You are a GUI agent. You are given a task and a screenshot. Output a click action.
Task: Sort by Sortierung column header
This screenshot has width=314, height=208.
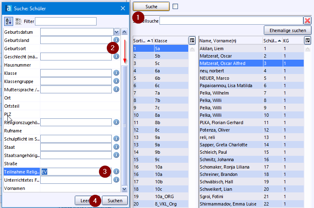coord(143,41)
